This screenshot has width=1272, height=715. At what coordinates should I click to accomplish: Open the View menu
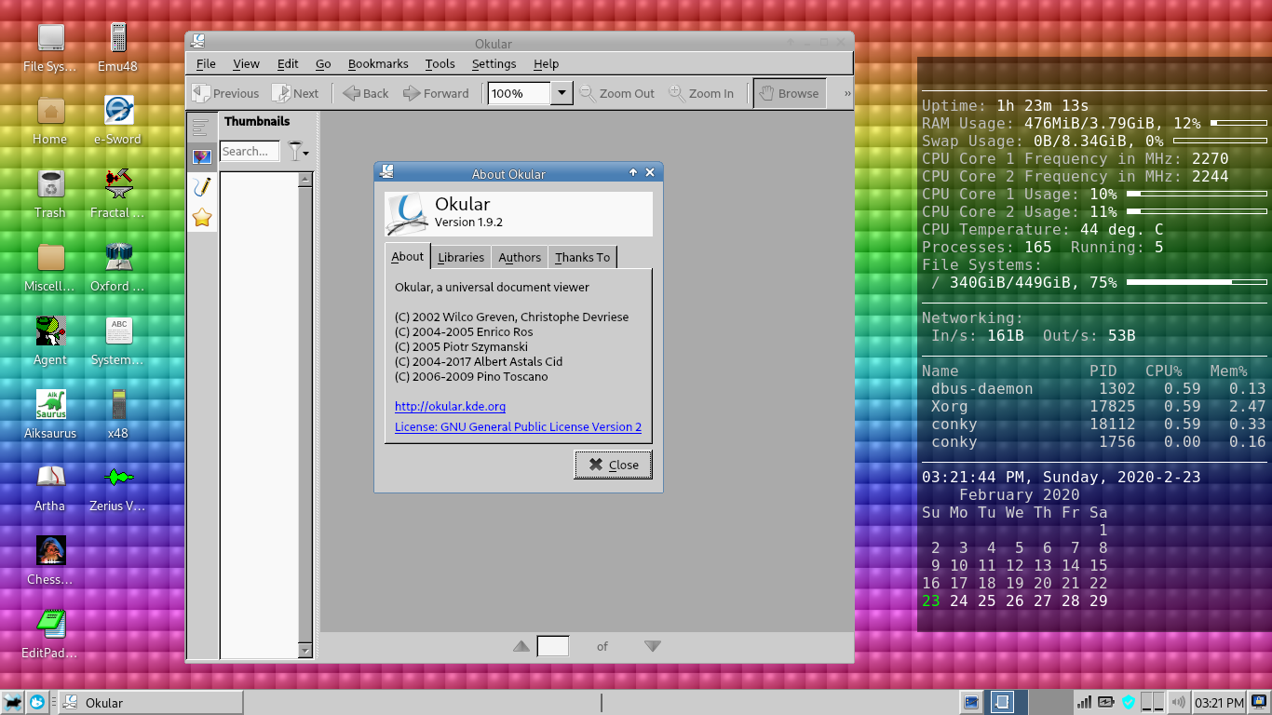pyautogui.click(x=246, y=63)
